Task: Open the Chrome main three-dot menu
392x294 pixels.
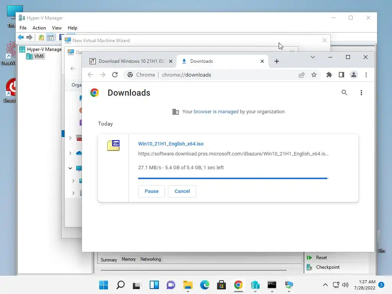Action: point(366,75)
